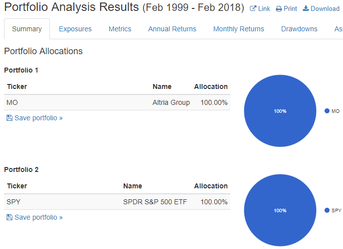Click the Download text link
This screenshot has width=343, height=249.
pos(325,9)
